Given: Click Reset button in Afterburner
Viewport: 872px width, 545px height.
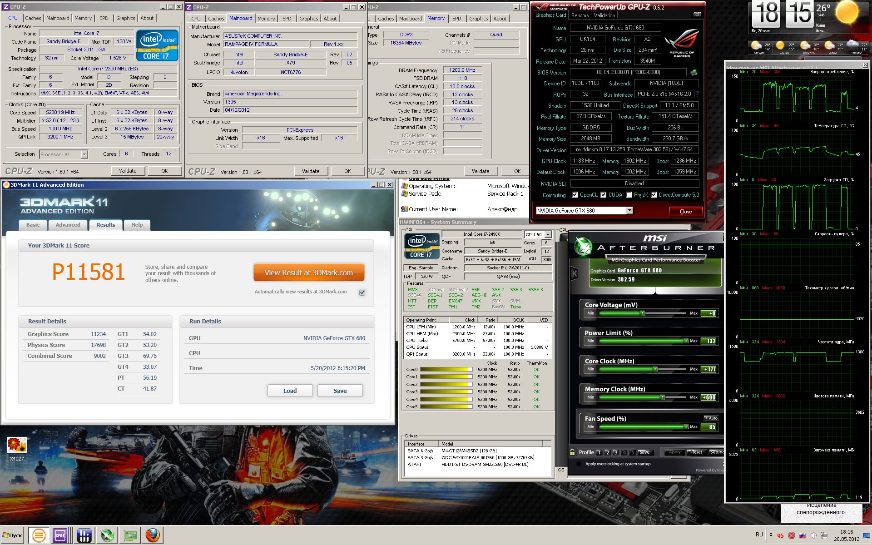Looking at the screenshot, I should [697, 452].
